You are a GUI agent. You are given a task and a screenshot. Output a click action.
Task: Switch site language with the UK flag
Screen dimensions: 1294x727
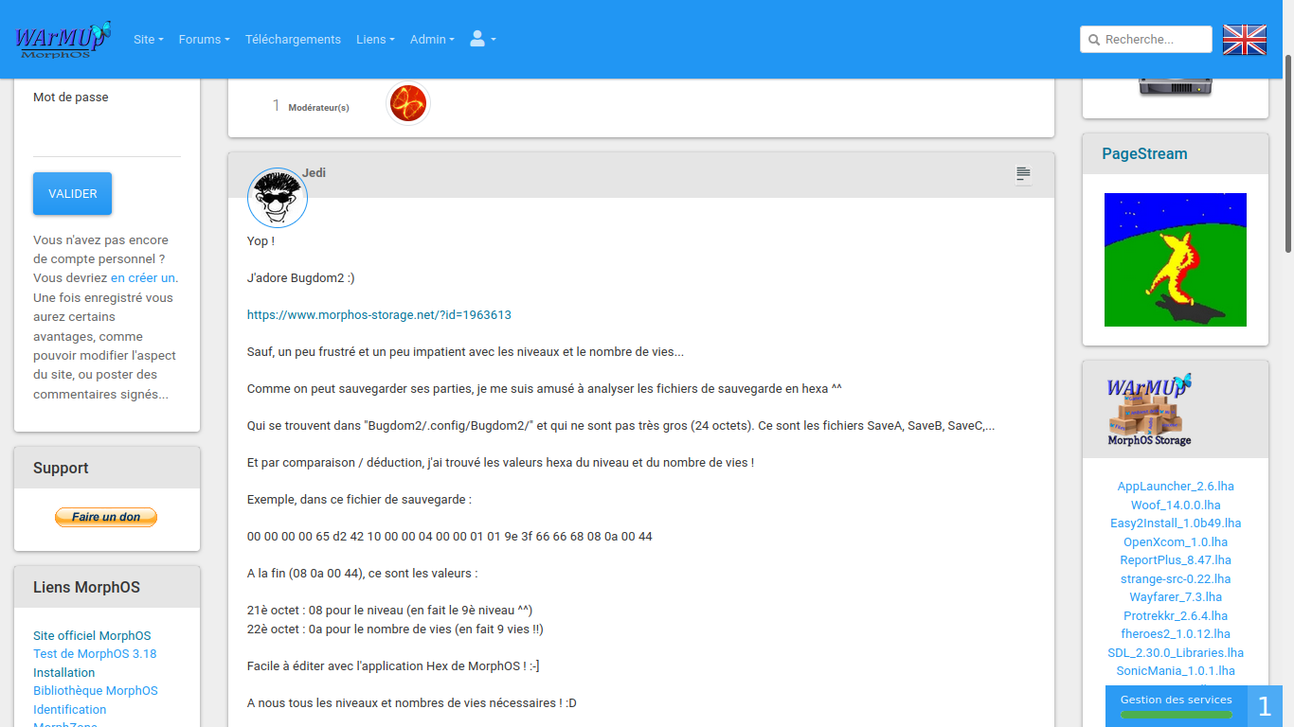pyautogui.click(x=1245, y=40)
